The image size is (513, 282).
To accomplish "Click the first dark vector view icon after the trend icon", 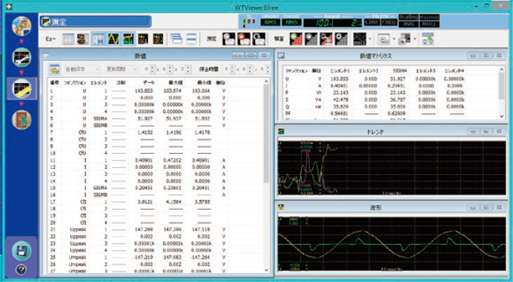I will point(143,39).
